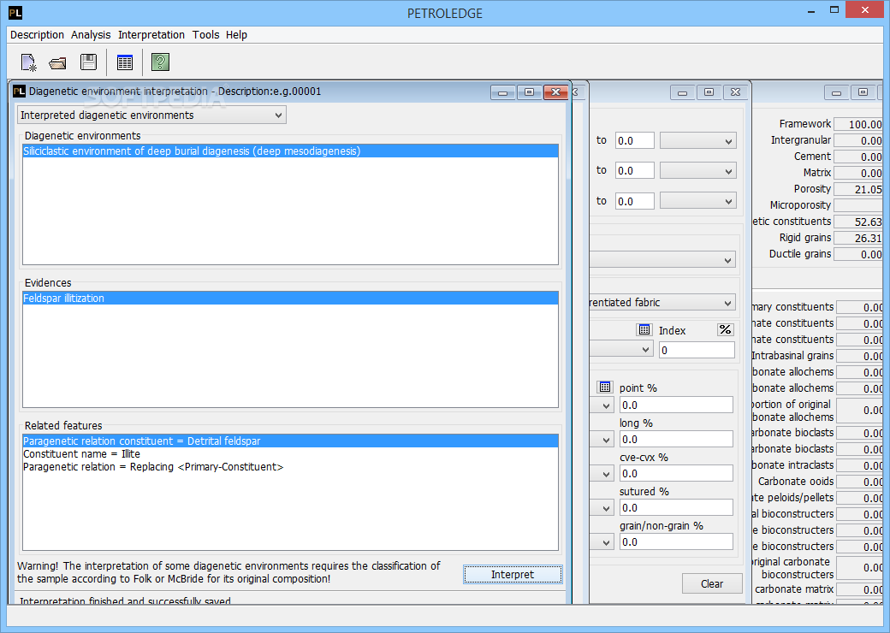Viewport: 890px width, 633px height.
Task: Click the Ductile grains value field
Action: (859, 254)
